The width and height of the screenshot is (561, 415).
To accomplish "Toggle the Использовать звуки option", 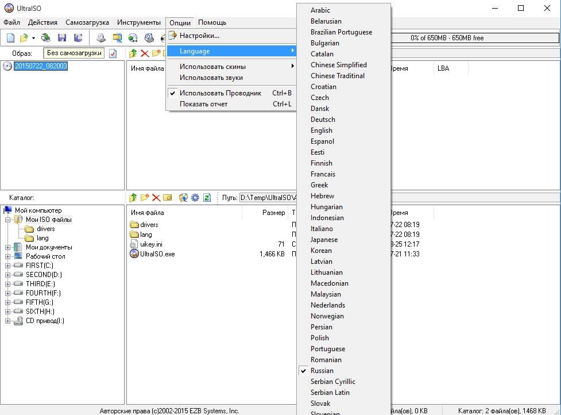I will (231, 78).
